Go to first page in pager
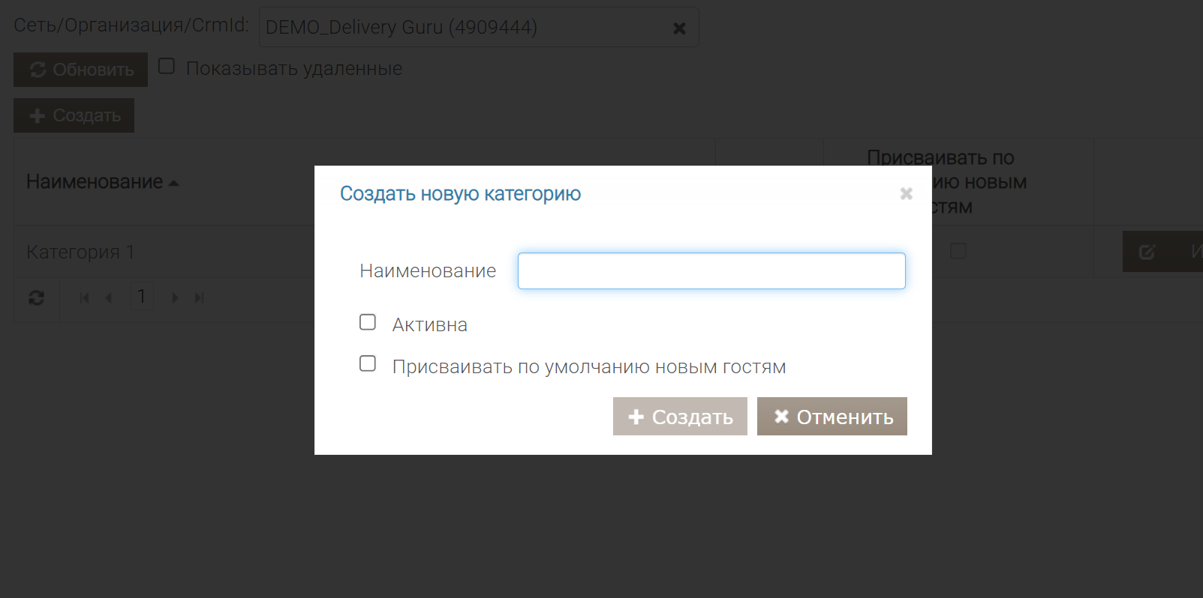The image size is (1203, 598). 84,298
